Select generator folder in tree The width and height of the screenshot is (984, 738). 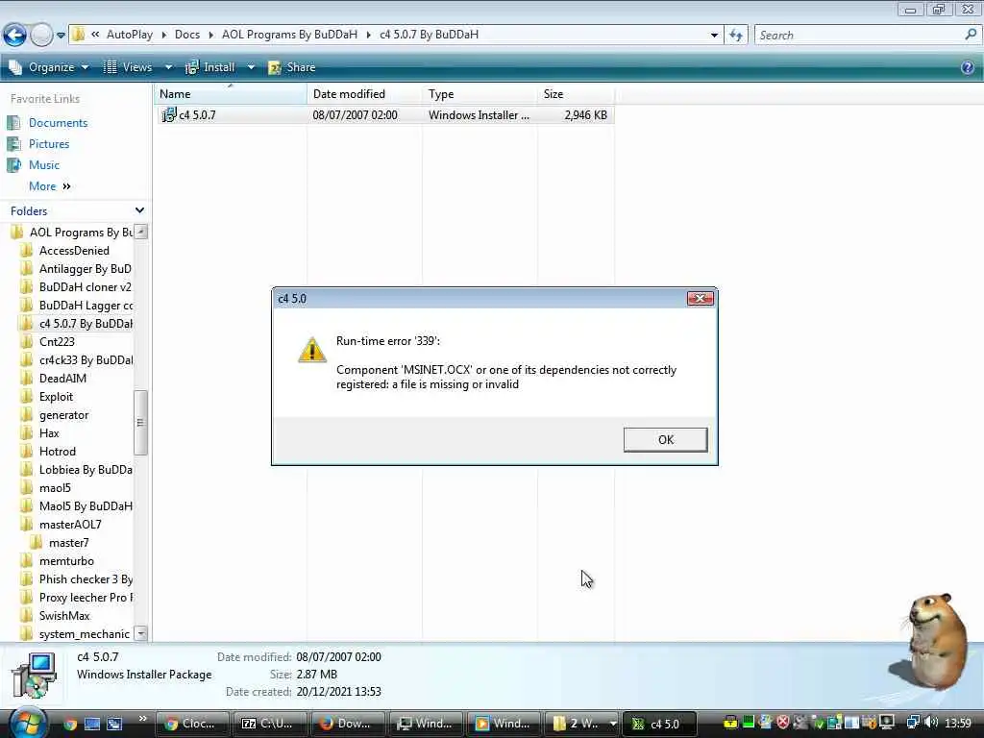(x=63, y=415)
